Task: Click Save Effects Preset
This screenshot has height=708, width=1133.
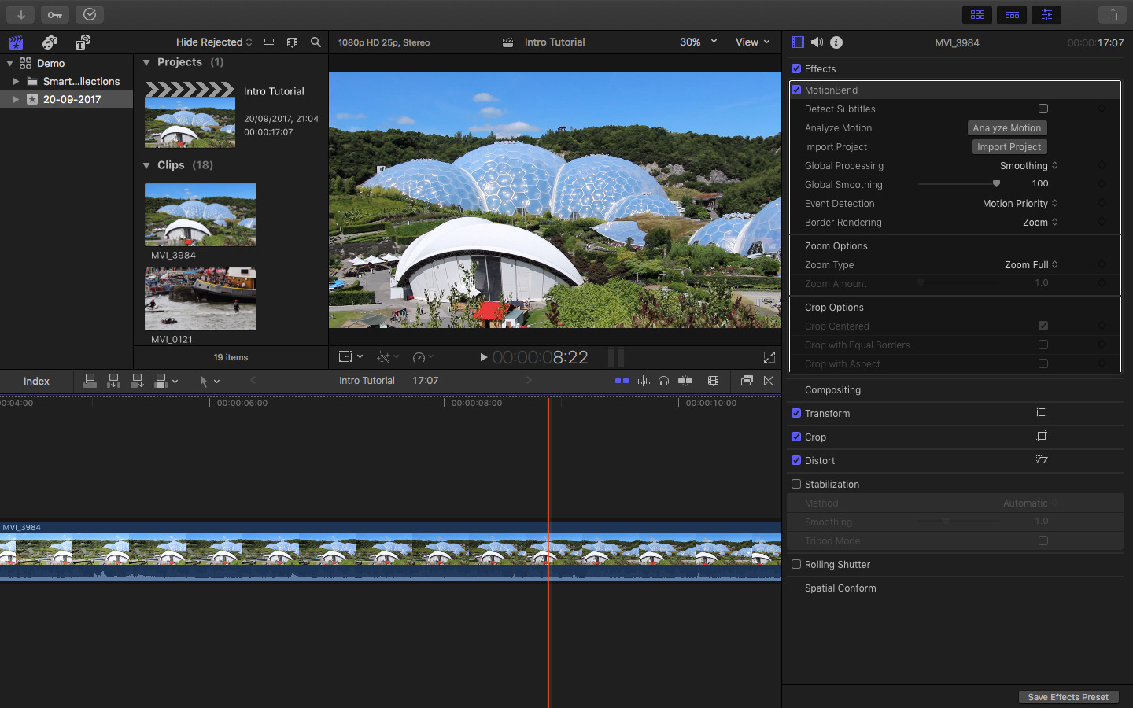Action: pyautogui.click(x=1068, y=697)
